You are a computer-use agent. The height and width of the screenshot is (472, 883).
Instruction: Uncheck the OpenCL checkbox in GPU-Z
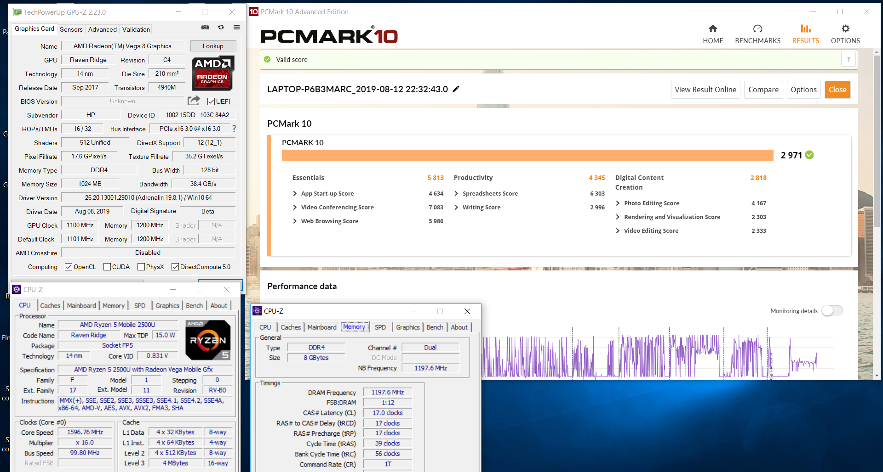pos(68,267)
